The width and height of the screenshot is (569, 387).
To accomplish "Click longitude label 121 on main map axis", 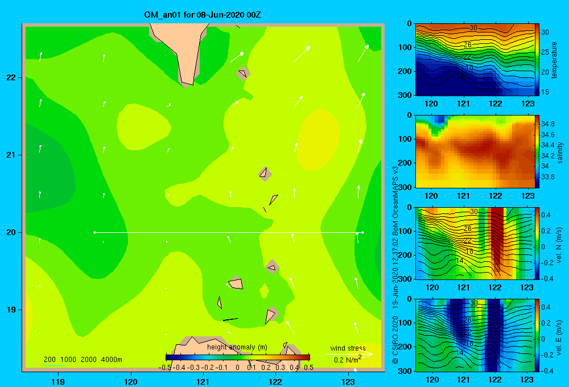I will (203, 381).
